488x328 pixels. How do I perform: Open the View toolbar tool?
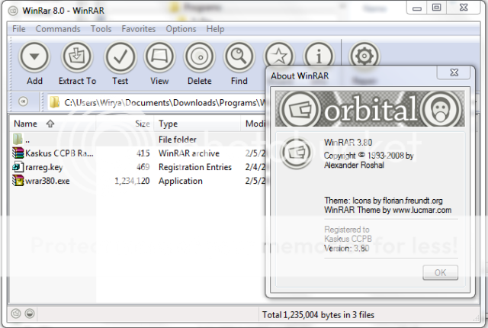tap(159, 57)
